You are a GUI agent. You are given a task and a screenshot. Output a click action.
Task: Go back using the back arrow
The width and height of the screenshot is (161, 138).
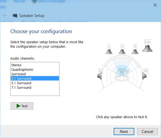click(x=5, y=15)
